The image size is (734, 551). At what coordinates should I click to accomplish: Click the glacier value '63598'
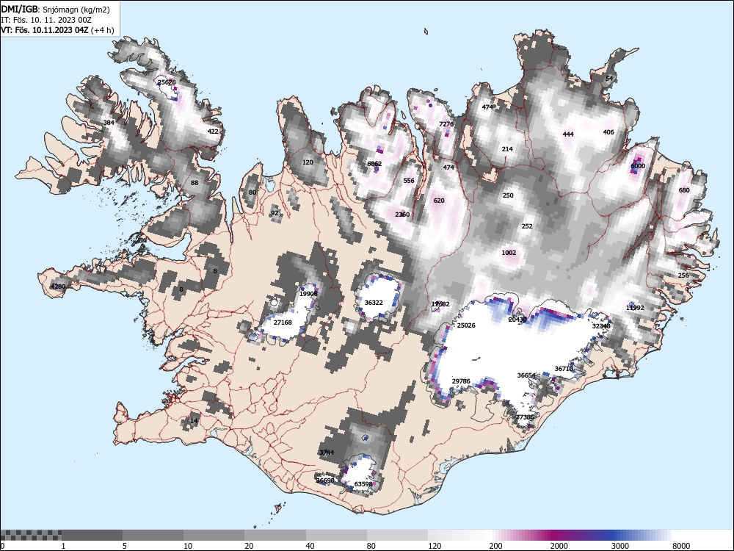pyautogui.click(x=364, y=484)
